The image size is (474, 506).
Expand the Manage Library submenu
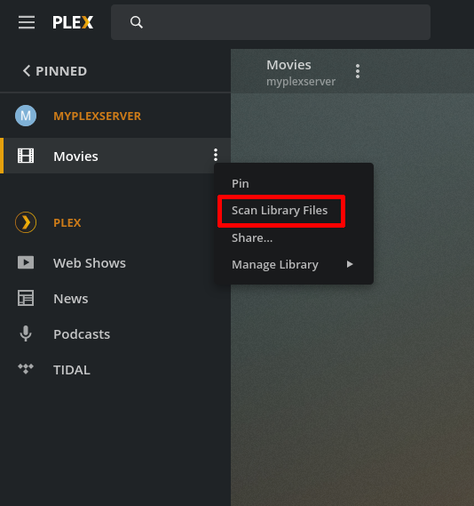pyautogui.click(x=294, y=265)
